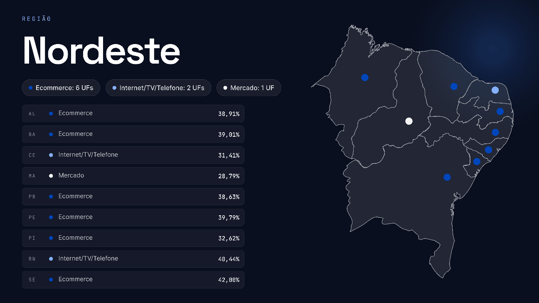
Task: Click the white Mercado dot on the map
Action: pyautogui.click(x=409, y=121)
